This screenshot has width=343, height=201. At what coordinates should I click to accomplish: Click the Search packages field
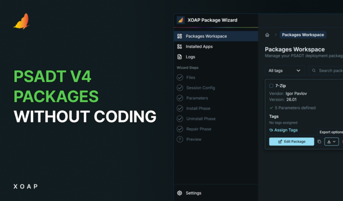(x=326, y=71)
